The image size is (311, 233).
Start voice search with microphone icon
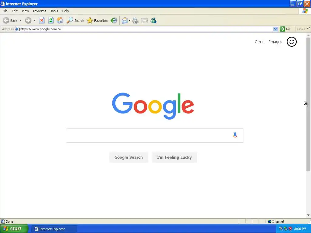[x=235, y=135]
